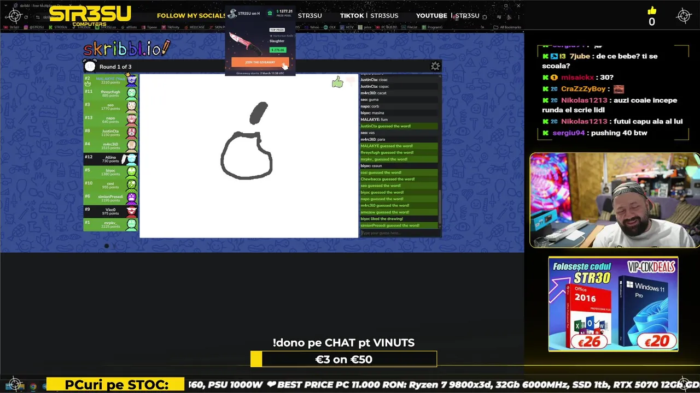Click mrpkv_'s avatar
This screenshot has height=393, width=700.
pos(131,224)
